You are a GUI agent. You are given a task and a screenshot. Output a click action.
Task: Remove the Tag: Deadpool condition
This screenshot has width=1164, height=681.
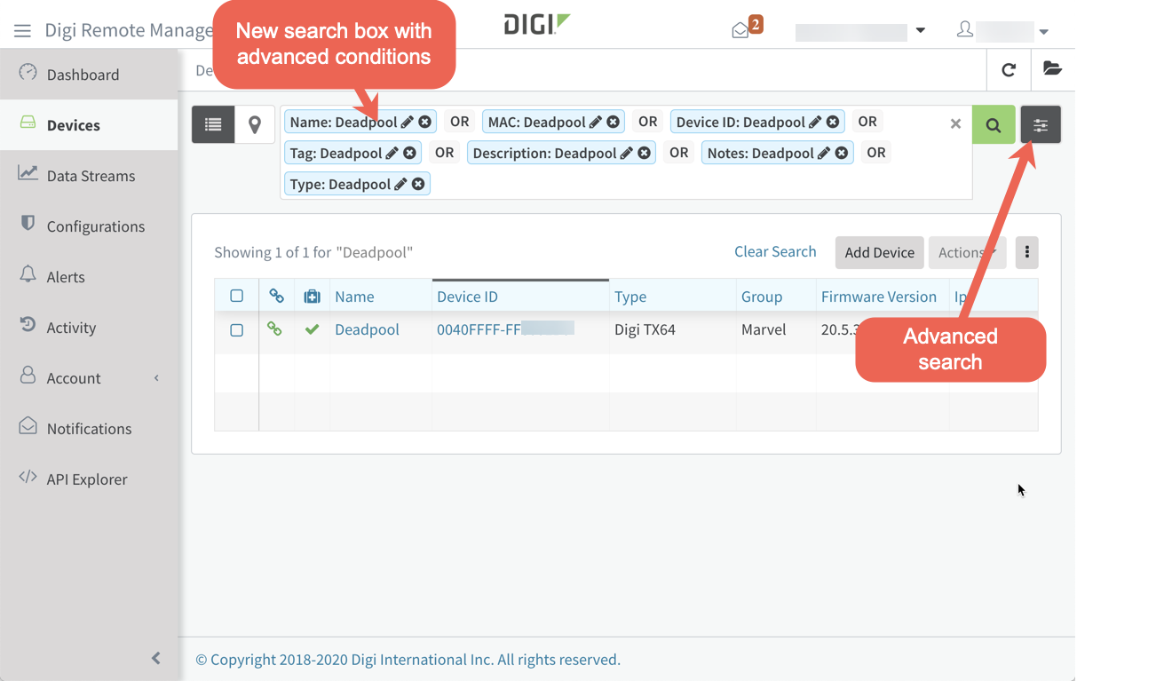click(x=409, y=153)
